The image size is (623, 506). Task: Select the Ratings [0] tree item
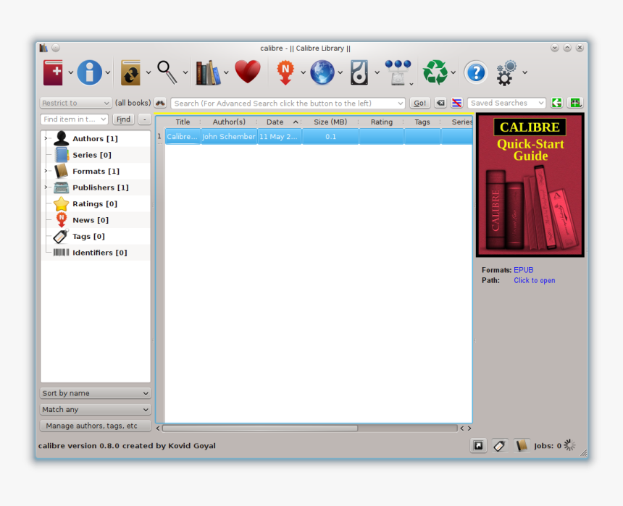(x=96, y=203)
